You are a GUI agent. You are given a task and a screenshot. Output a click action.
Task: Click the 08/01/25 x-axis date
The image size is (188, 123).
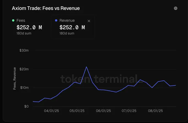click(x=156, y=111)
